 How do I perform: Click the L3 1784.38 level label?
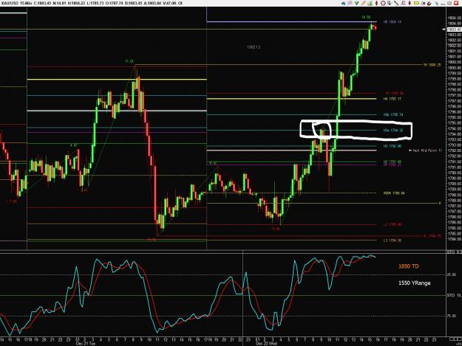point(393,241)
